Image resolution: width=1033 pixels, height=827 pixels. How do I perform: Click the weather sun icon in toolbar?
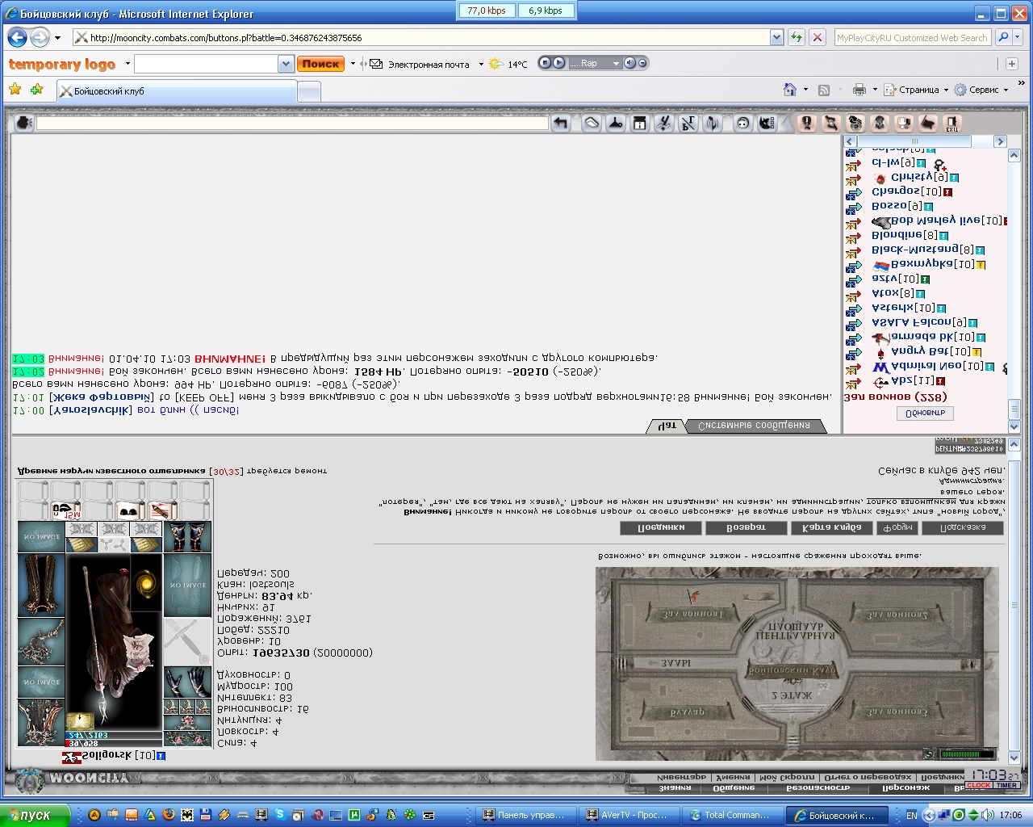(495, 64)
